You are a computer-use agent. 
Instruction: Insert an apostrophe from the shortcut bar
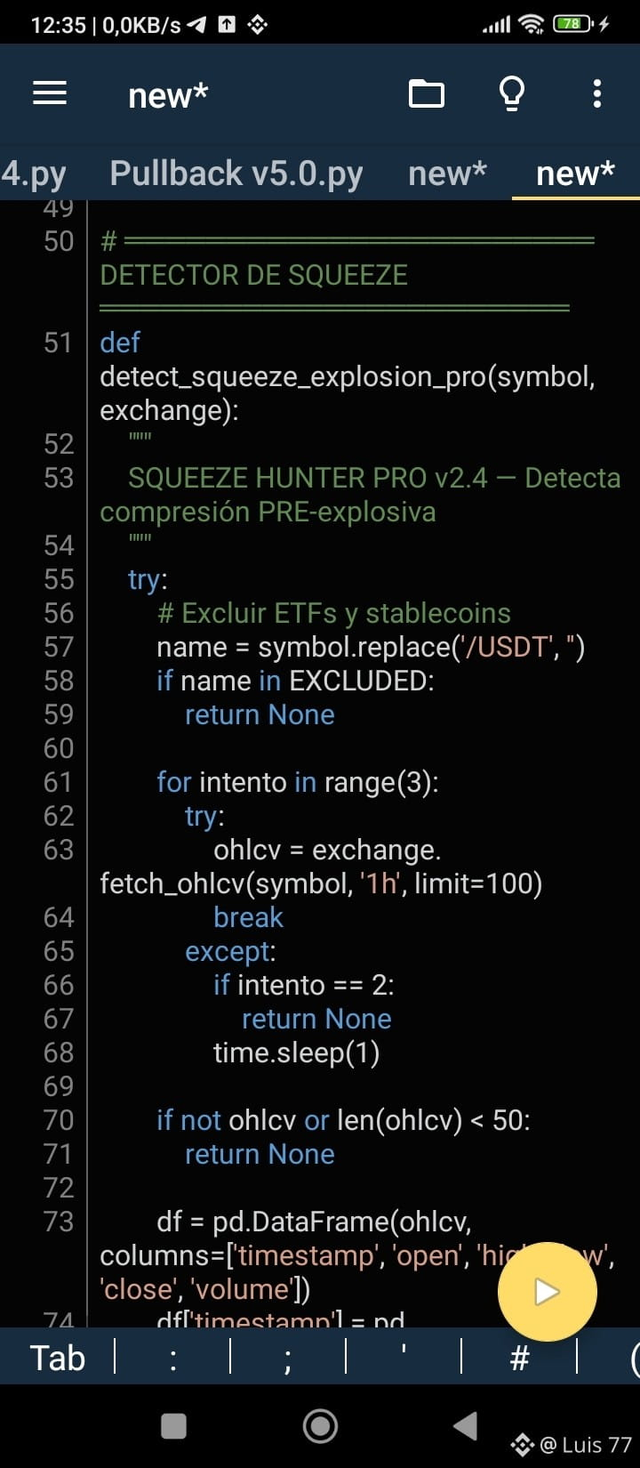tap(404, 1358)
